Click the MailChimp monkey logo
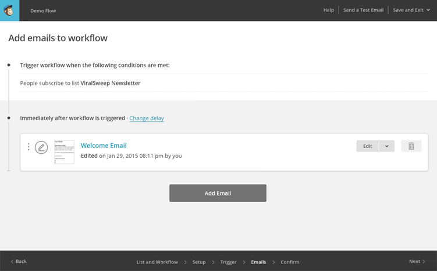This screenshot has width=437, height=271. [9, 10]
